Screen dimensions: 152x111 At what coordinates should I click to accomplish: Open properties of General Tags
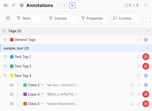146,40
